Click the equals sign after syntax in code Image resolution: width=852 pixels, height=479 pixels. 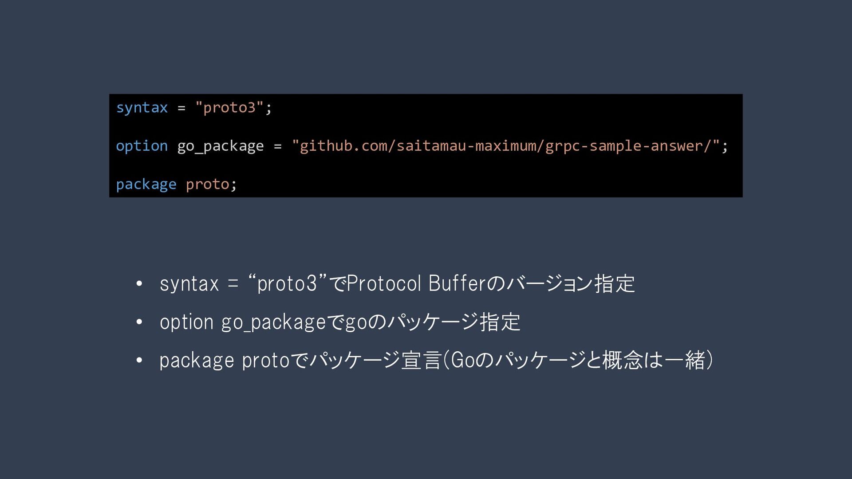[181, 108]
